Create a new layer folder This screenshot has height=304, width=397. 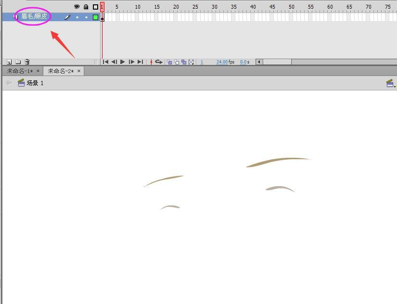[x=18, y=62]
